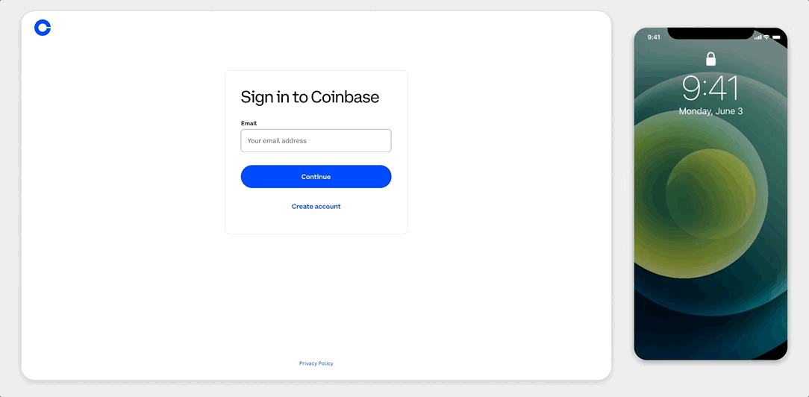Open the Privacy Policy link
Viewport: 809px width, 397px height.
(x=316, y=363)
